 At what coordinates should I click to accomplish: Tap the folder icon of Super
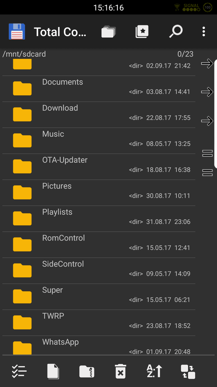click(x=22, y=296)
